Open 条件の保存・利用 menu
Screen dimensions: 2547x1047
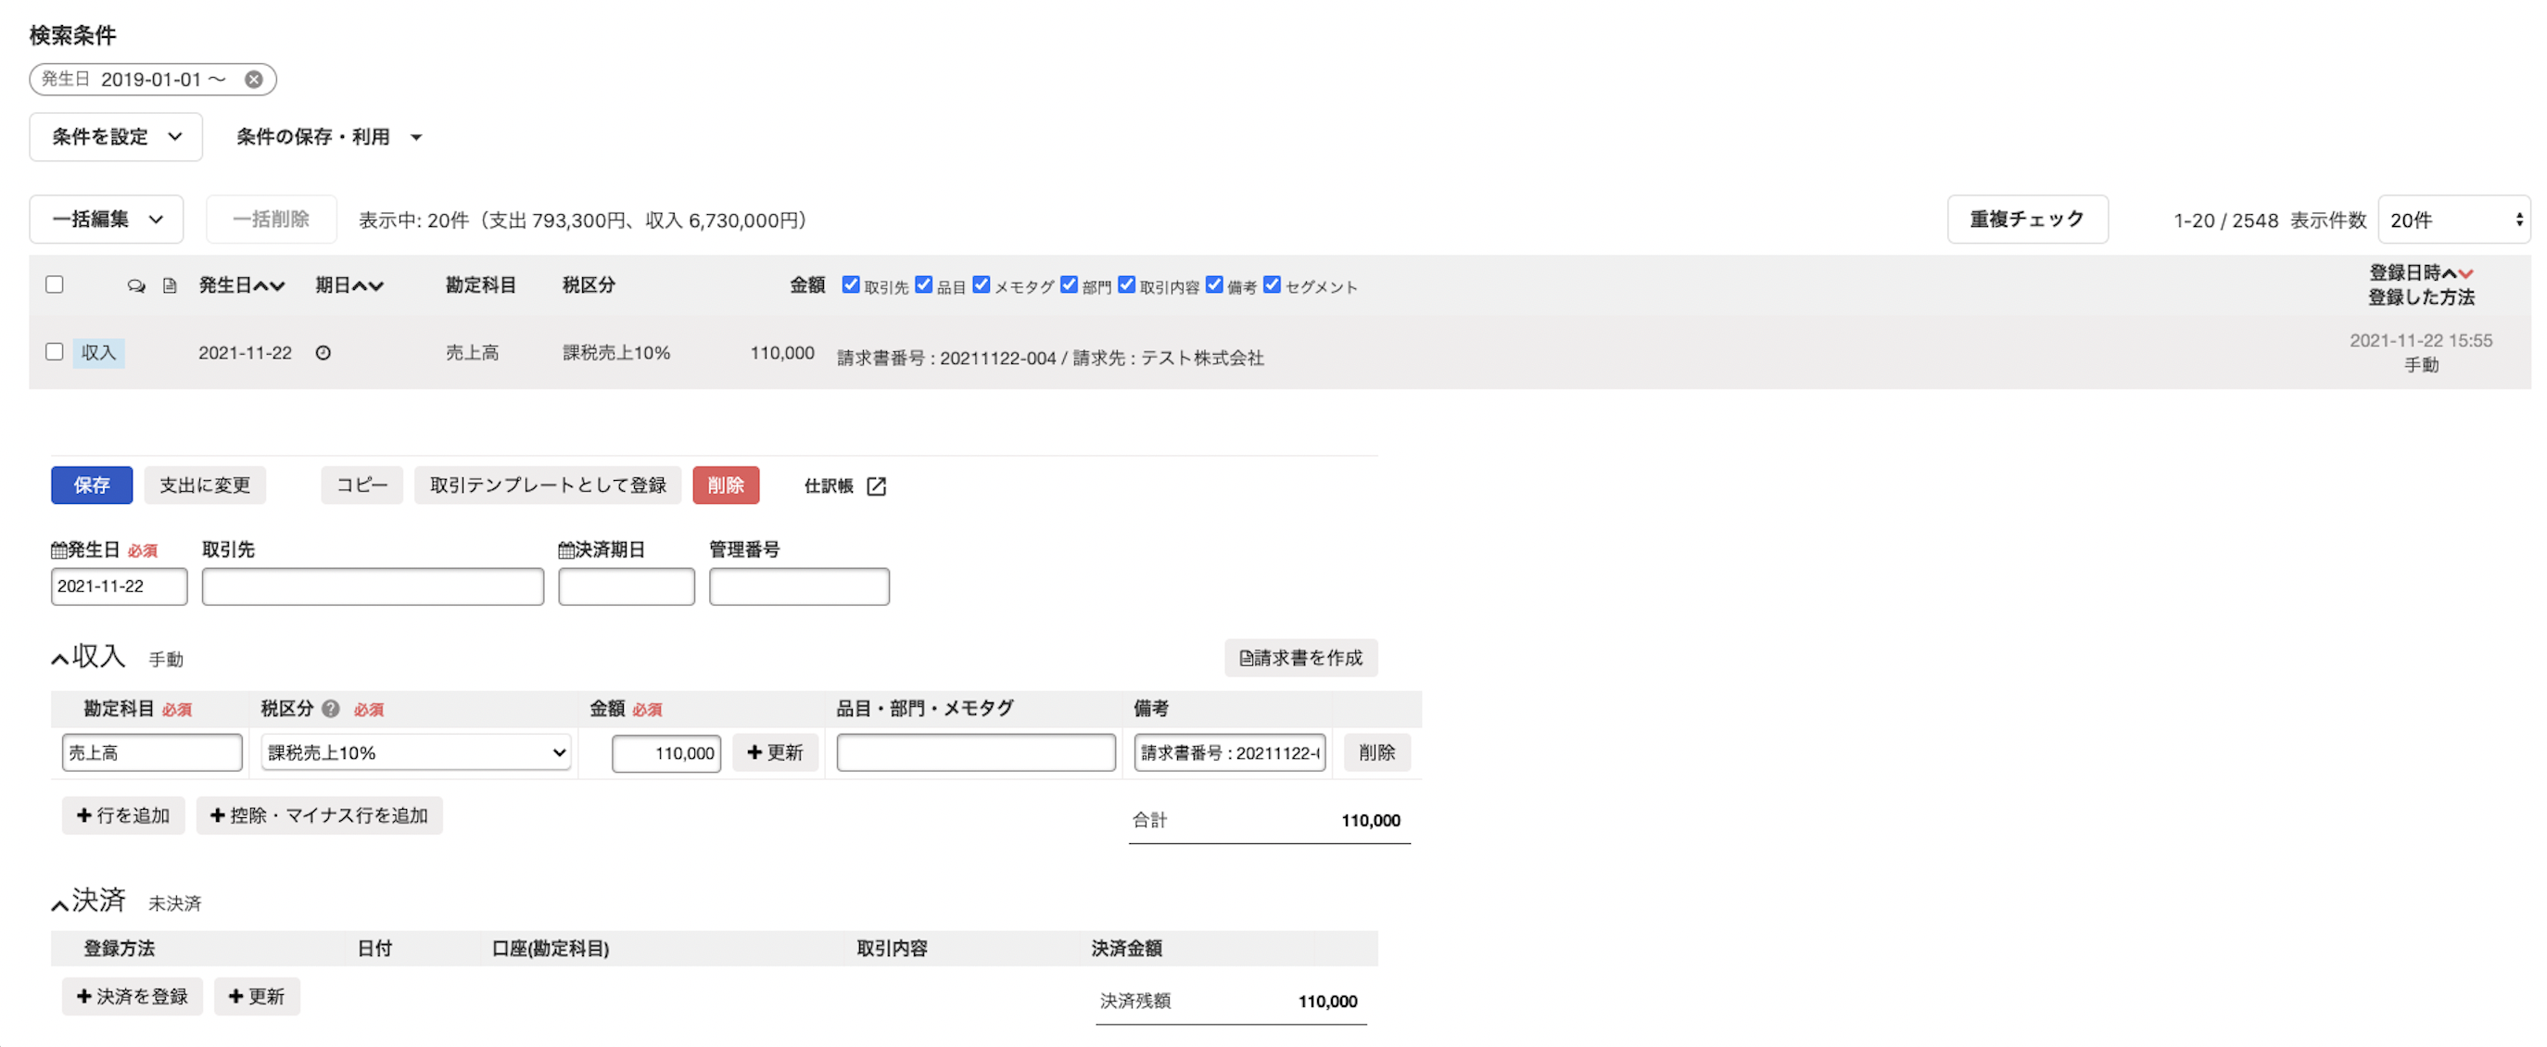click(x=328, y=136)
